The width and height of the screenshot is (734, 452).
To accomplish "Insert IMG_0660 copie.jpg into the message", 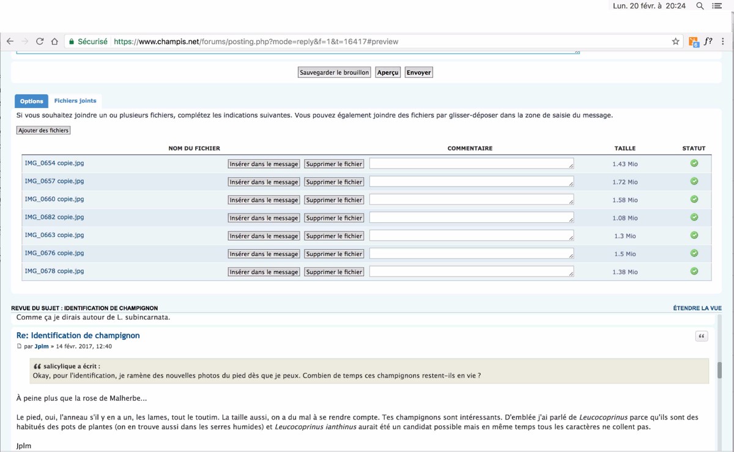I will click(x=264, y=200).
